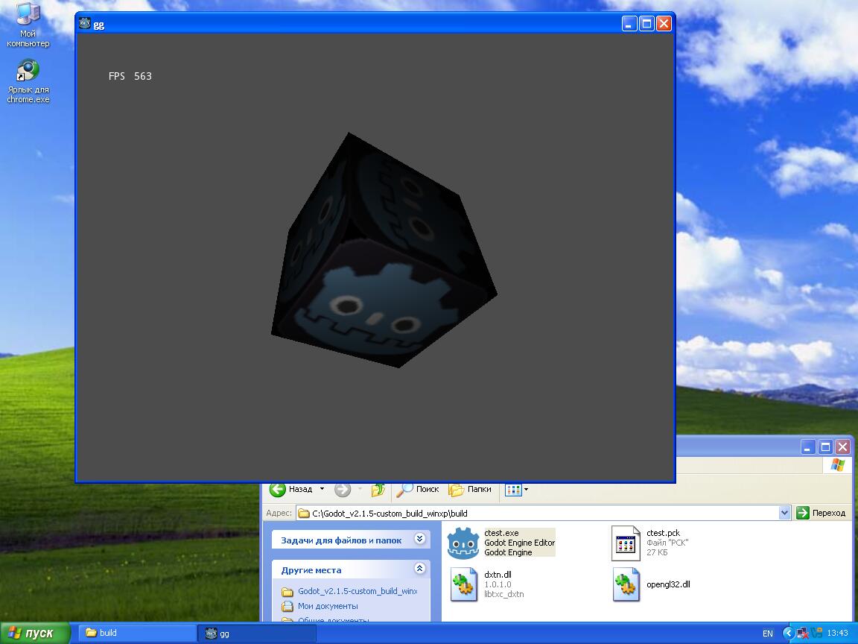Show hidden tray icons arrow
Image resolution: width=858 pixels, height=644 pixels.
[x=788, y=633]
